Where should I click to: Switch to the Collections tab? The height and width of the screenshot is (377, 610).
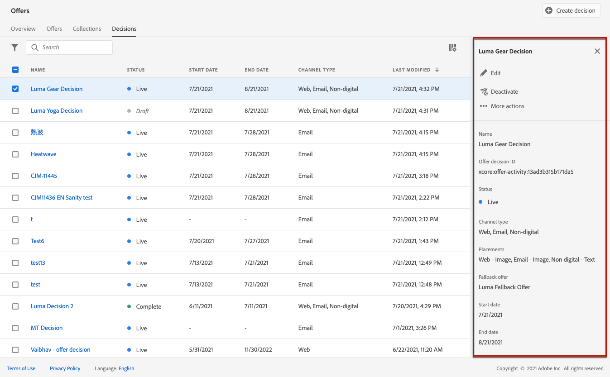coord(87,29)
